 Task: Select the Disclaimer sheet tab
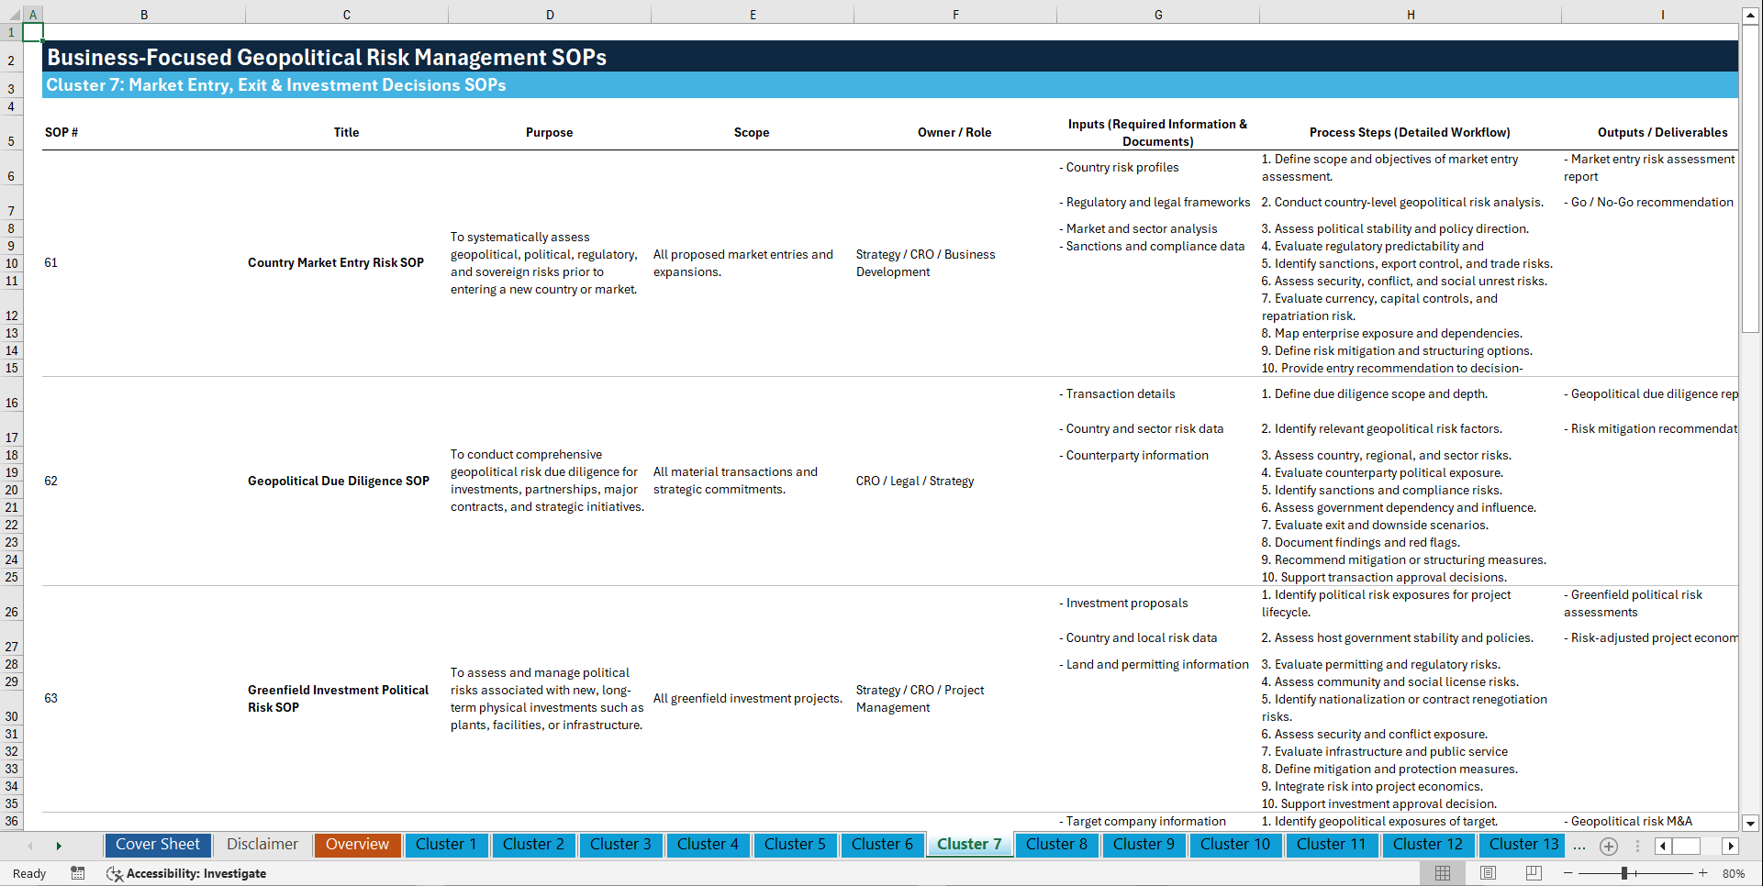coord(262,845)
